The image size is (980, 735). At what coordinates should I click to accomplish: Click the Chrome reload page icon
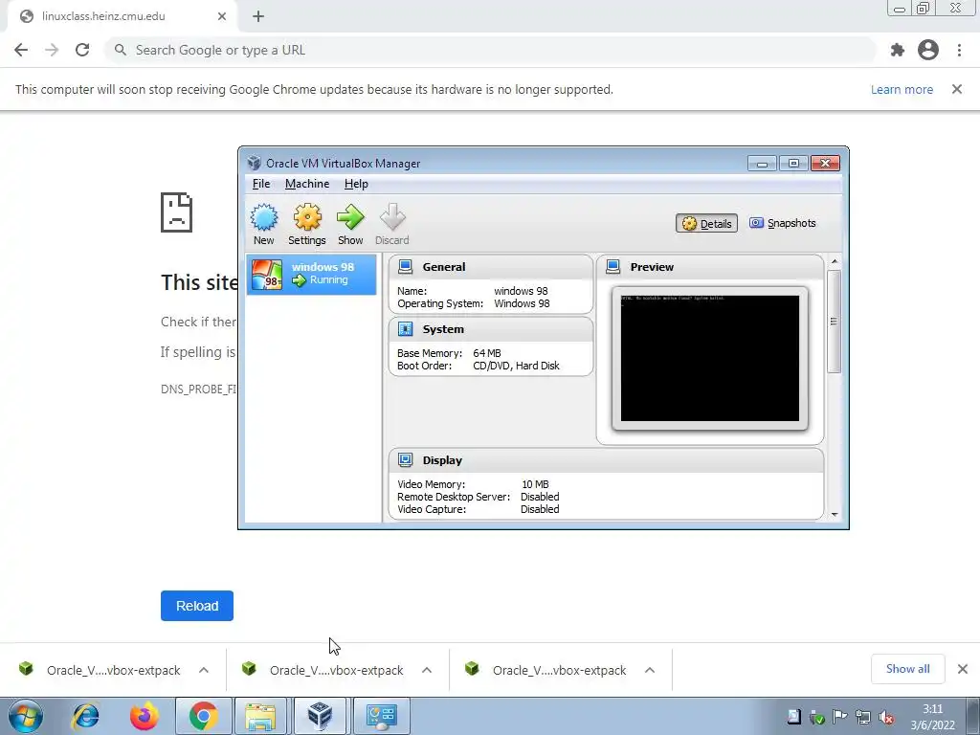pos(82,50)
